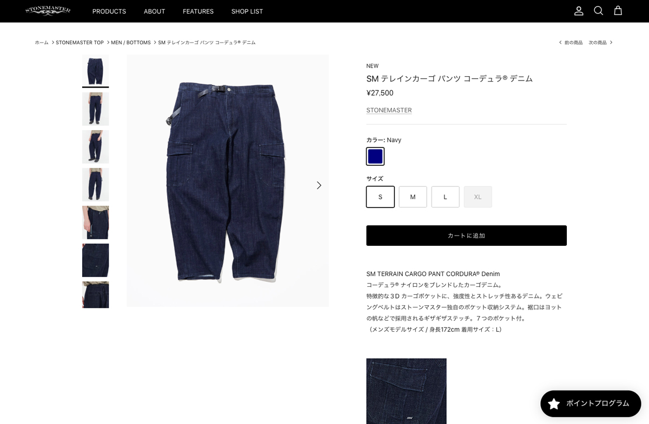Open the FEATURES menu
649x424 pixels.
(198, 11)
